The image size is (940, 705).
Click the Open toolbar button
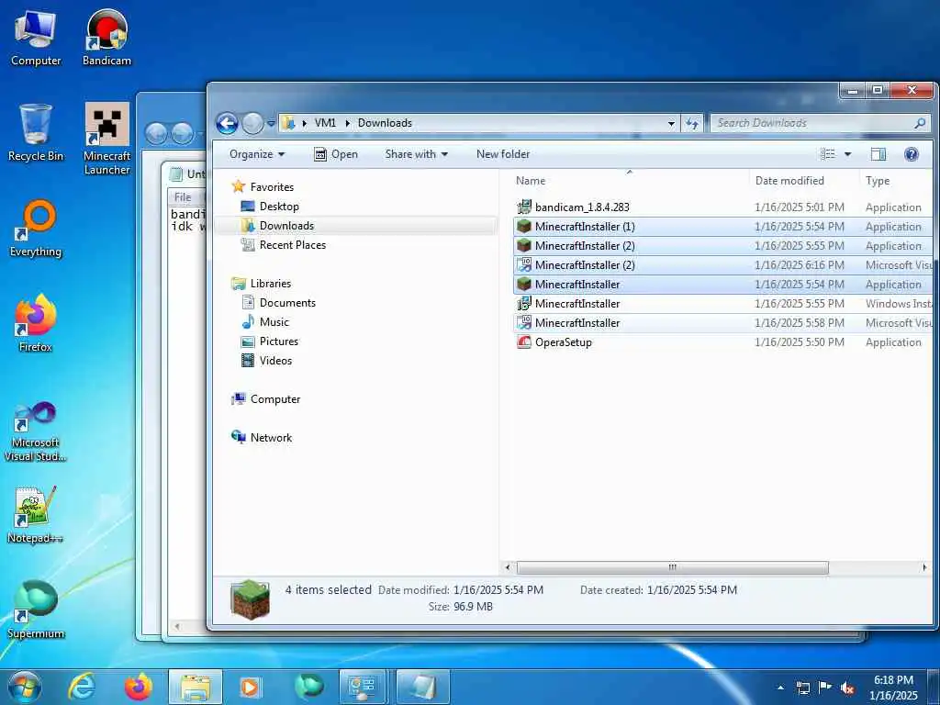click(x=336, y=154)
